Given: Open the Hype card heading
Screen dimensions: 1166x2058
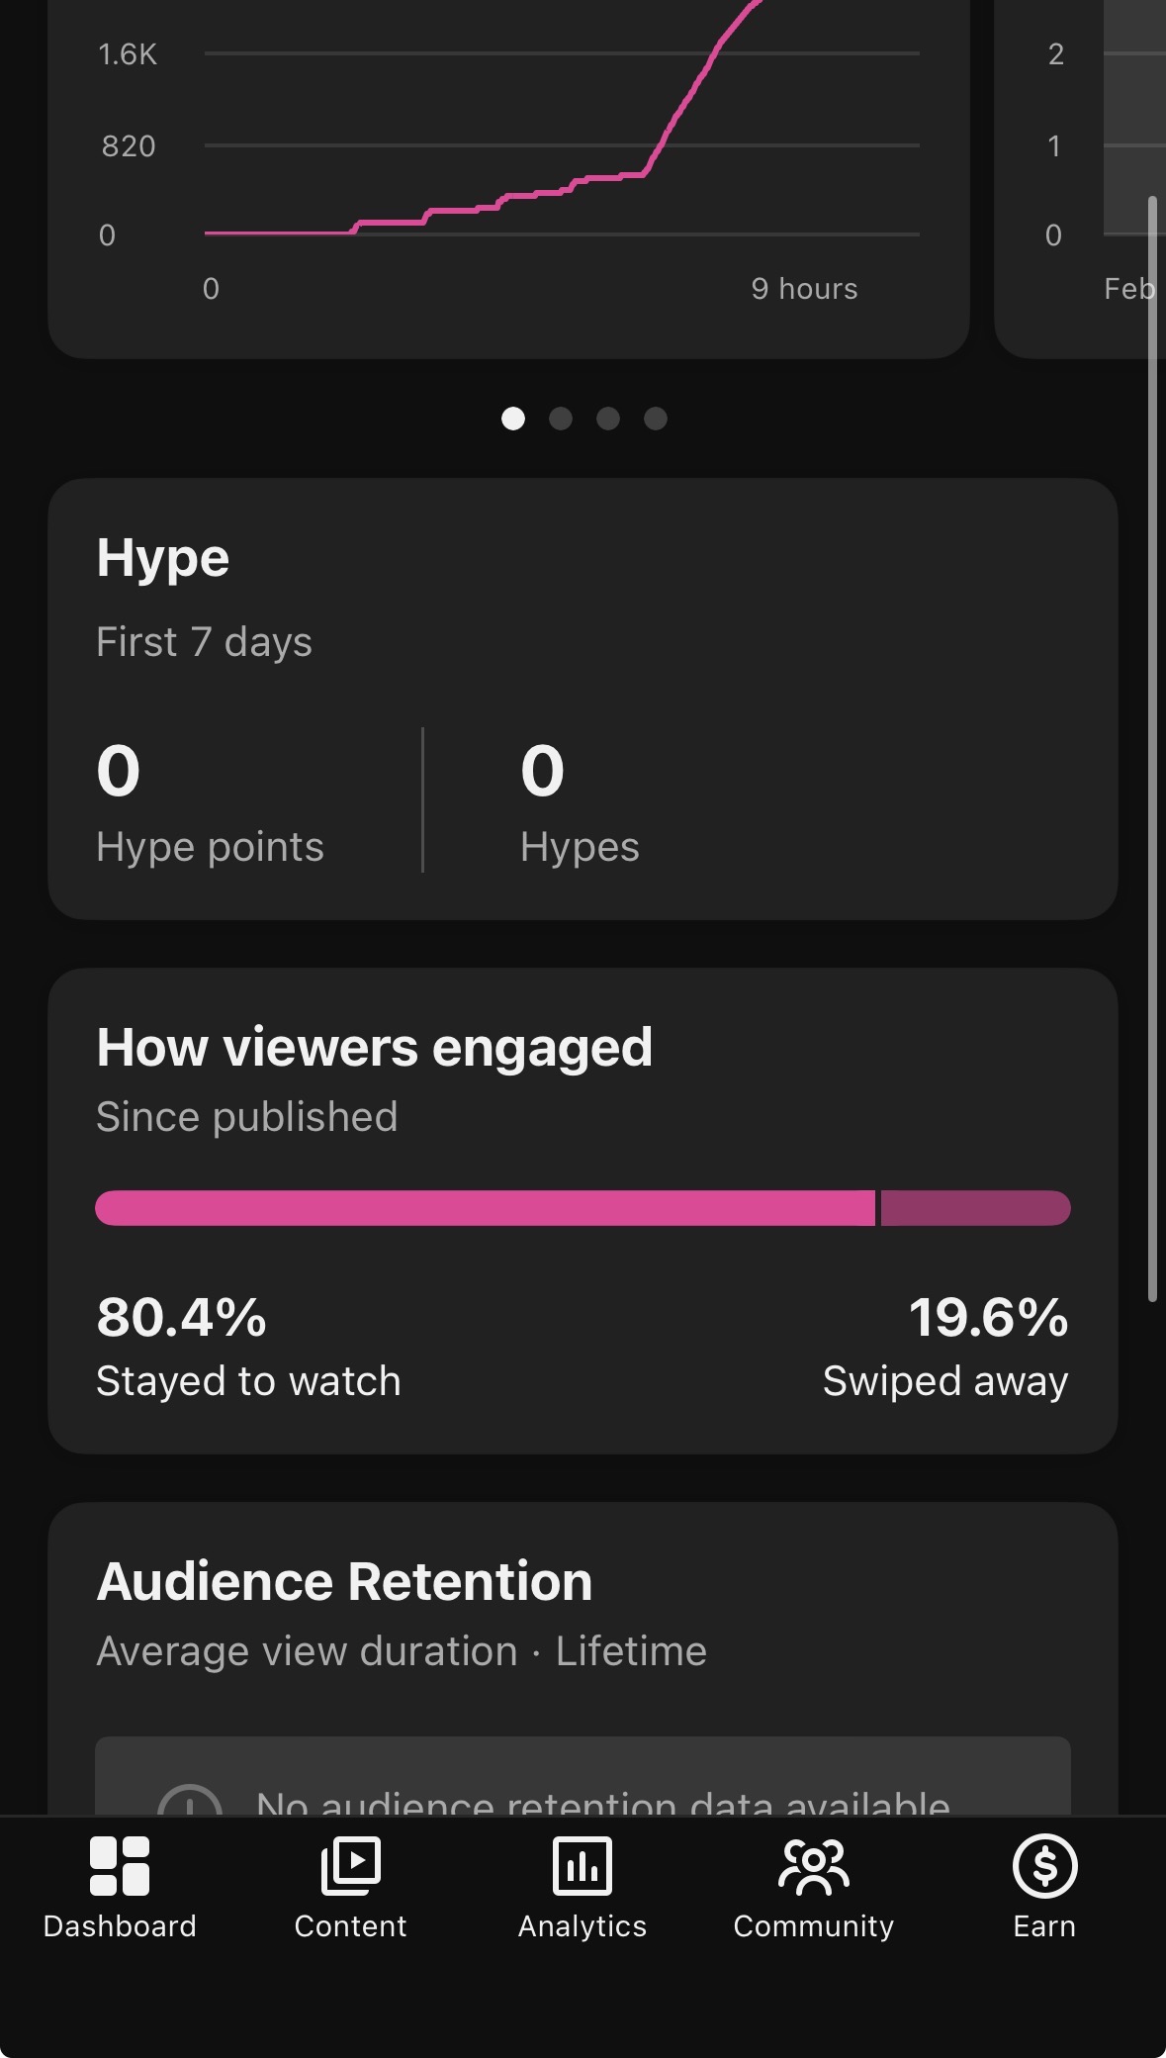Looking at the screenshot, I should [163, 559].
